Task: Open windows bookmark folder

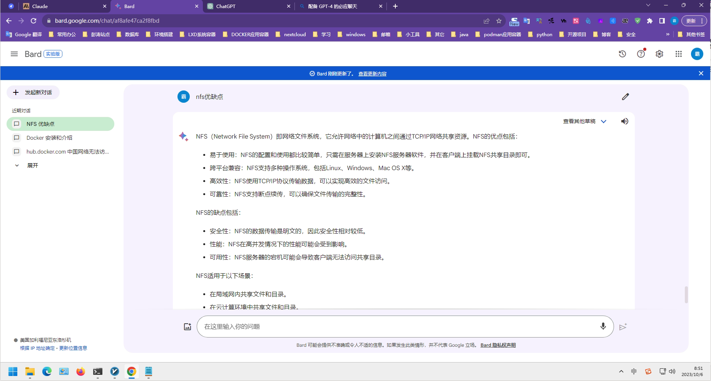Action: [351, 34]
